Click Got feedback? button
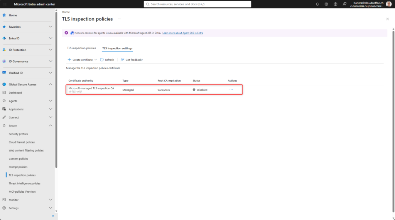This screenshot has width=395, height=220. click(x=132, y=60)
